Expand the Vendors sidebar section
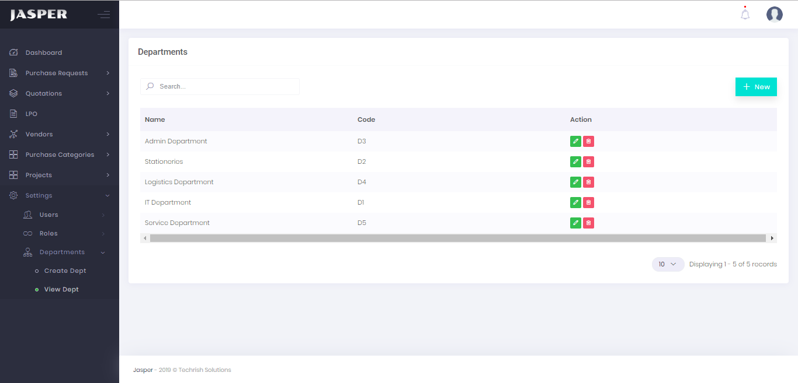The width and height of the screenshot is (798, 383). click(x=39, y=134)
